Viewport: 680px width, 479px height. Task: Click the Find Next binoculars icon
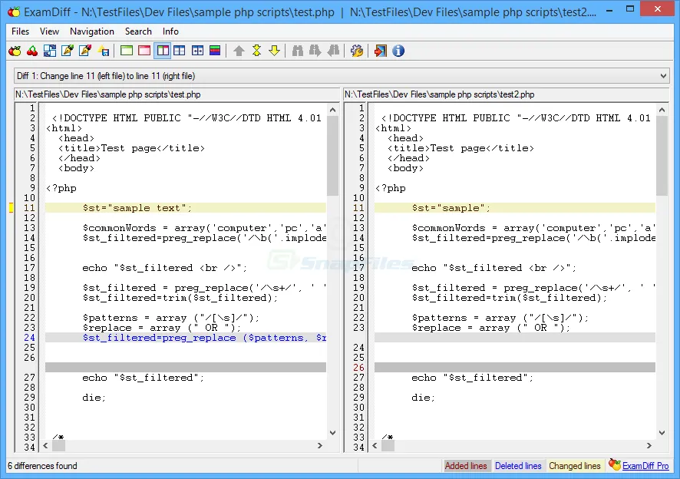click(x=315, y=51)
